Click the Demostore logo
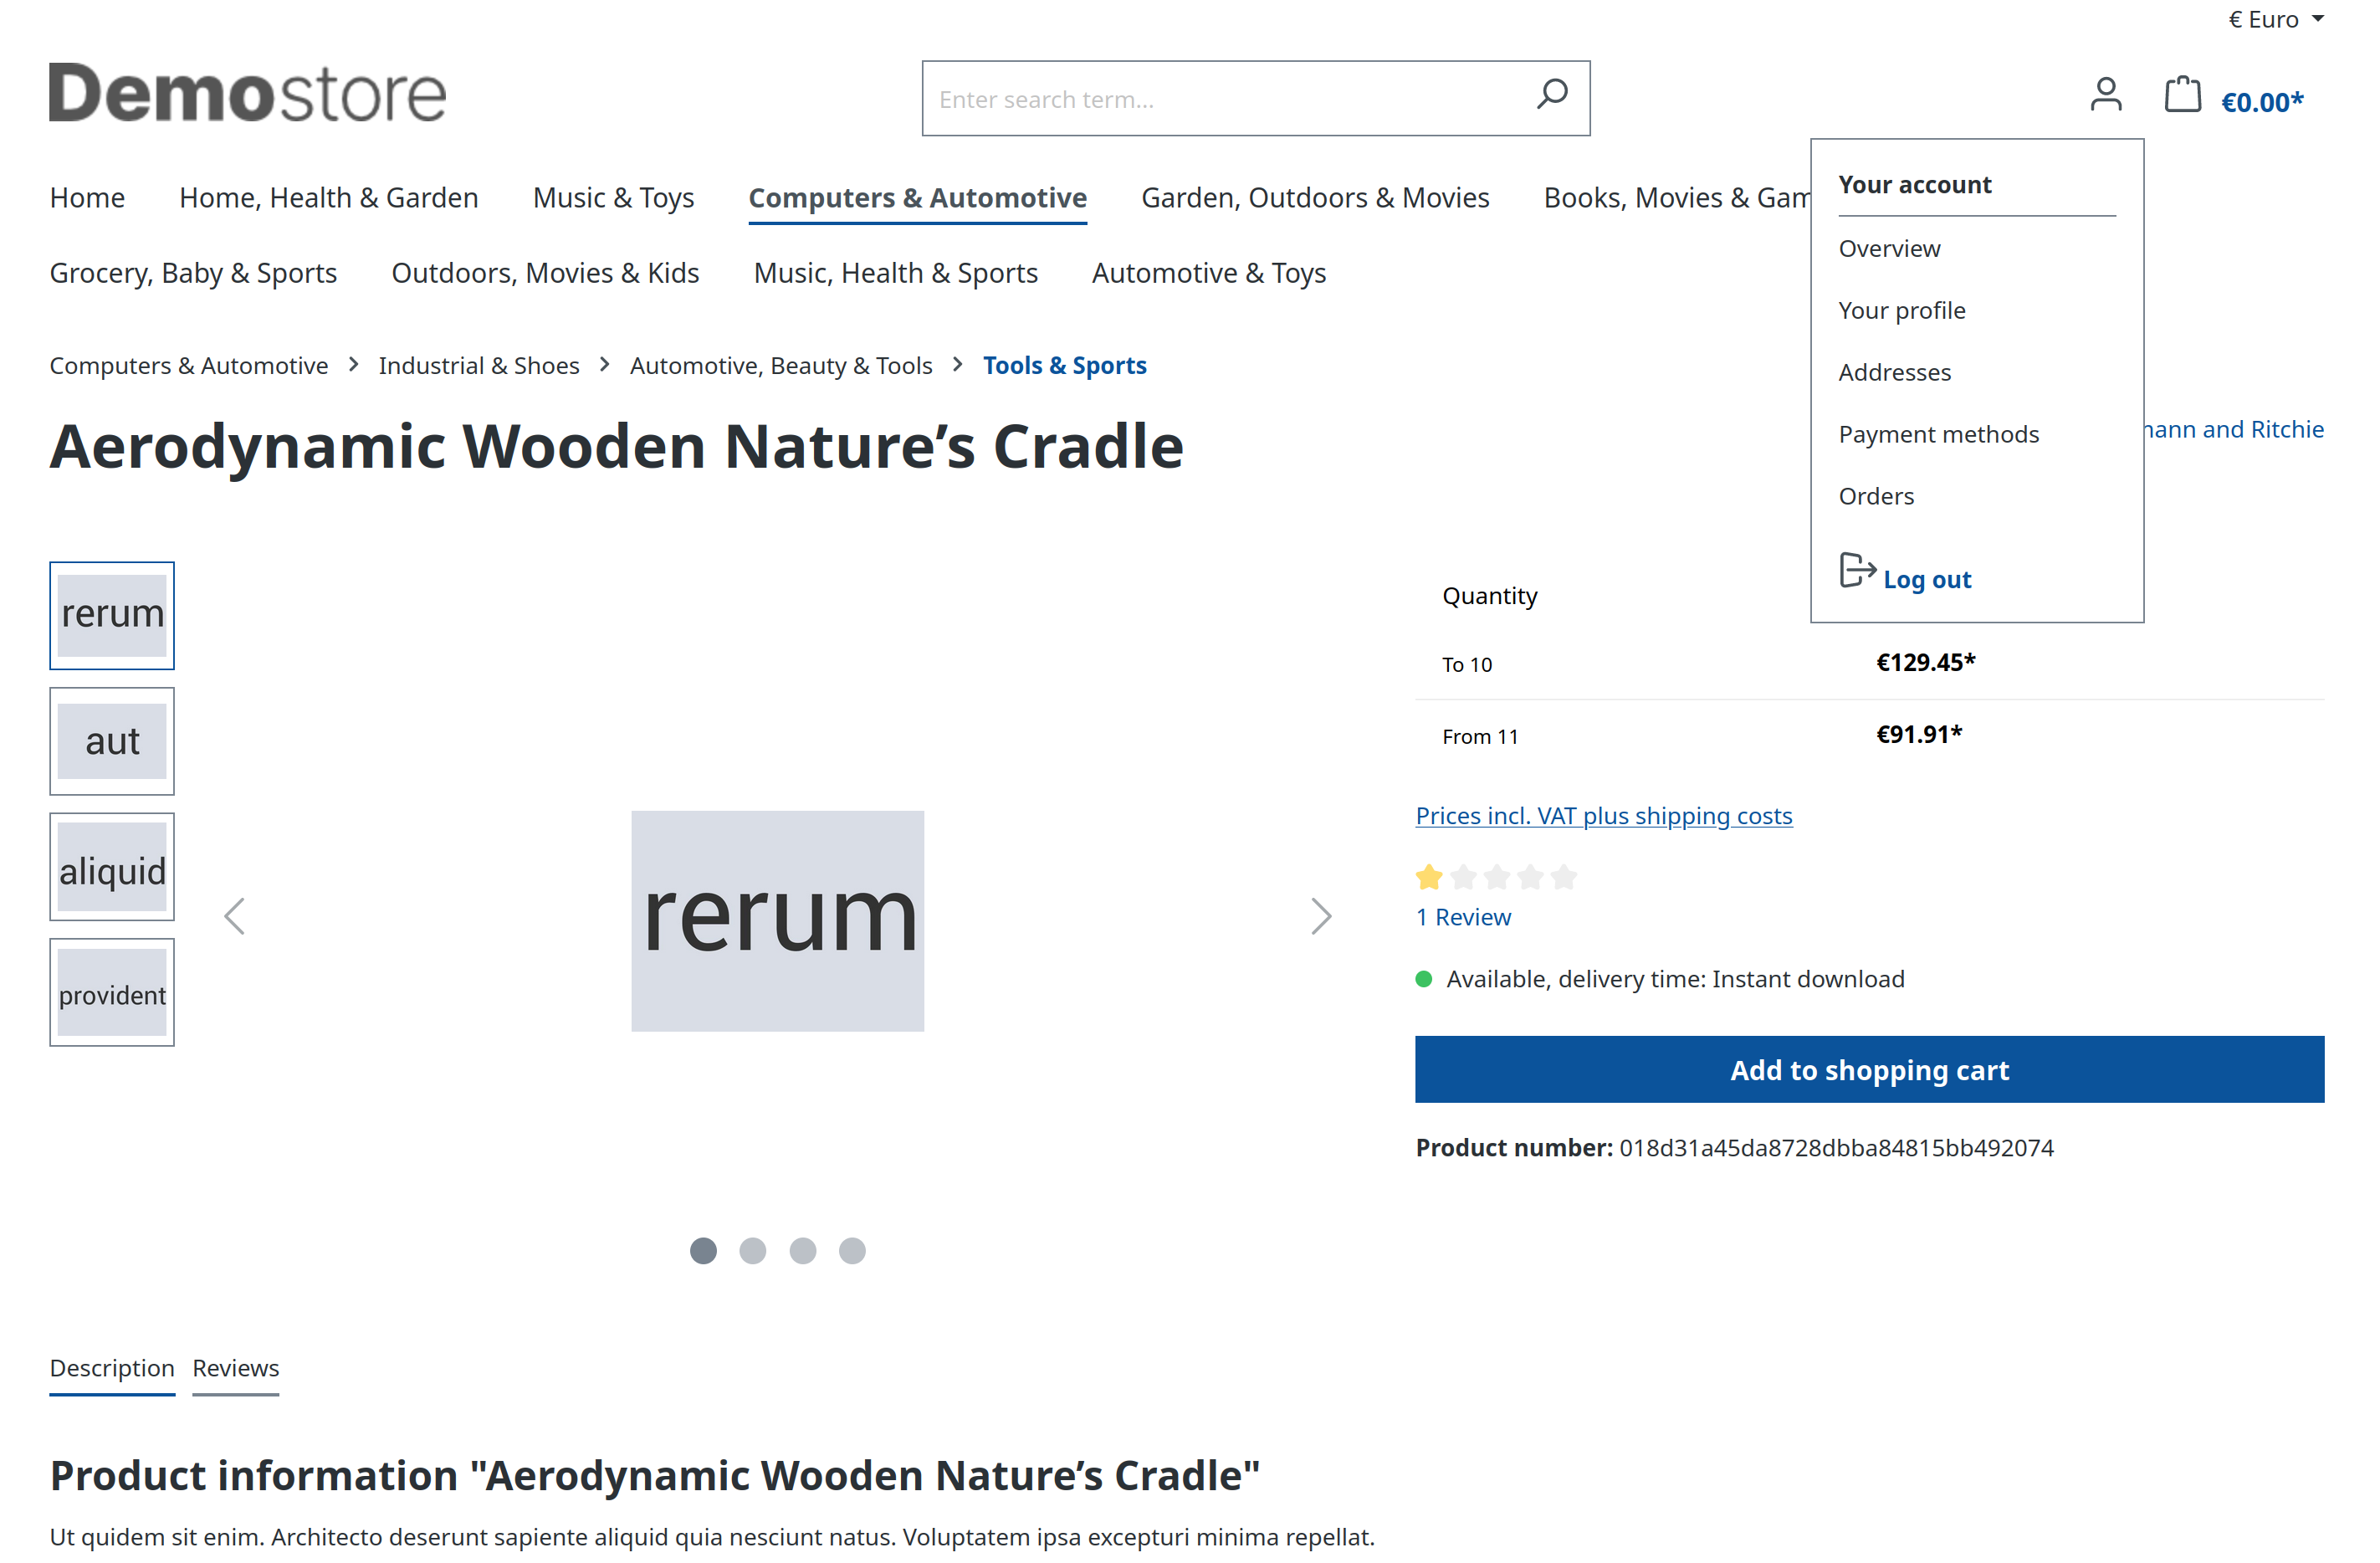Image resolution: width=2380 pixels, height=1563 pixels. (247, 93)
